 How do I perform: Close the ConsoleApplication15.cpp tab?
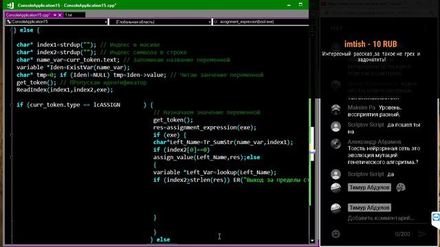coord(60,15)
